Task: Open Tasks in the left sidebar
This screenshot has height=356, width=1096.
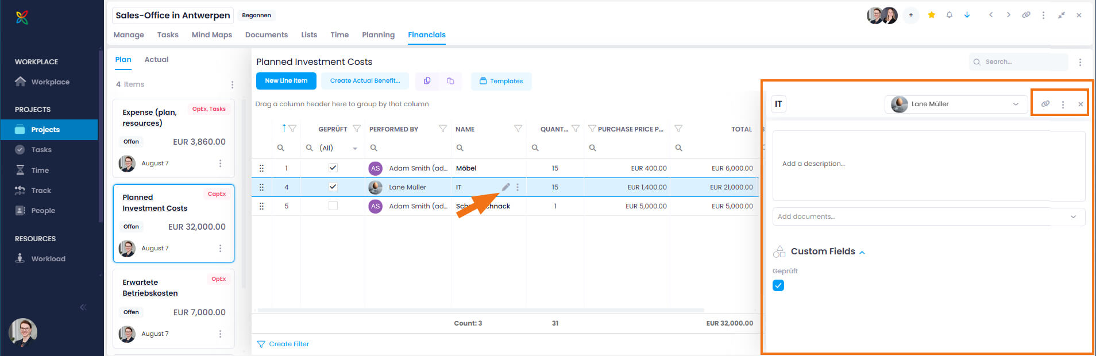Action: [41, 150]
